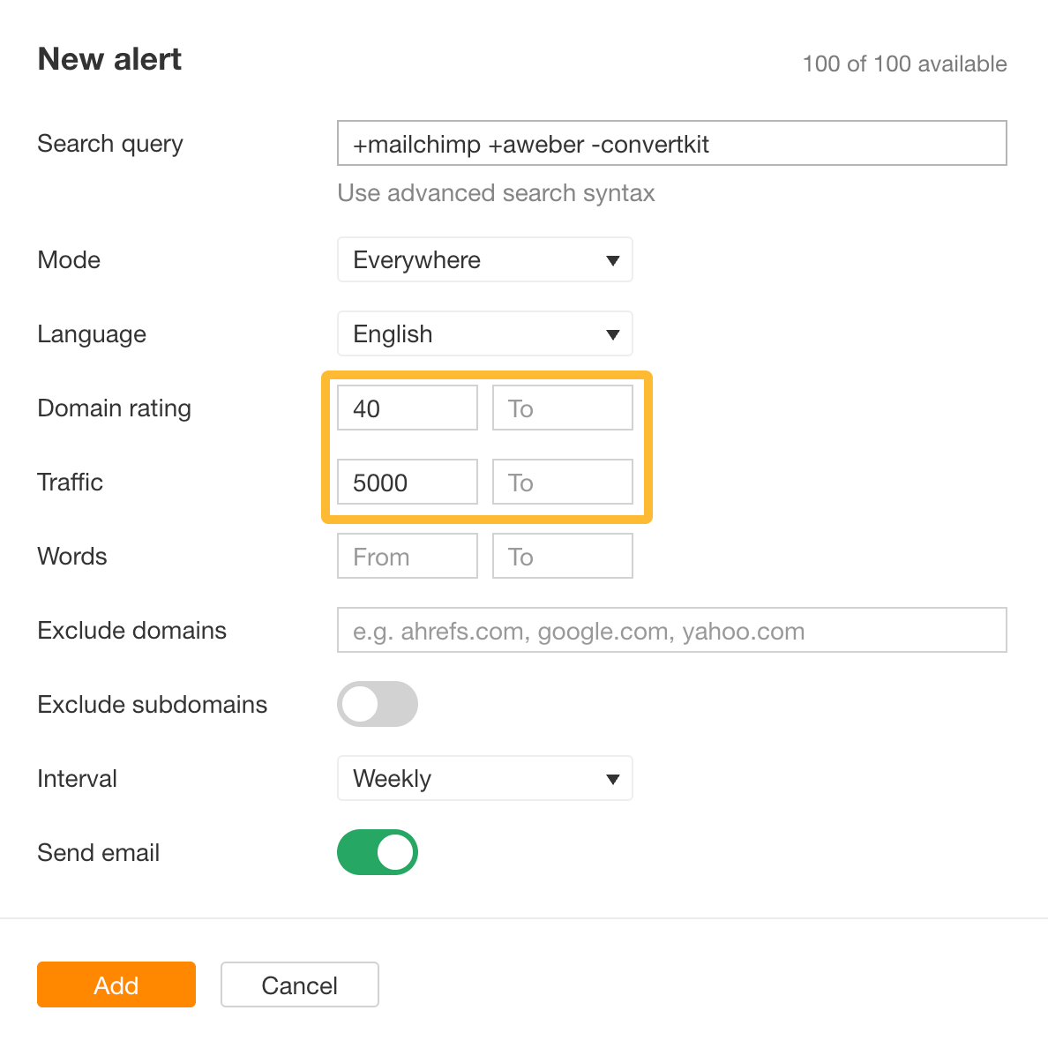1048x1048 pixels.
Task: Click the Domain rating From field showing 40
Action: tap(407, 408)
